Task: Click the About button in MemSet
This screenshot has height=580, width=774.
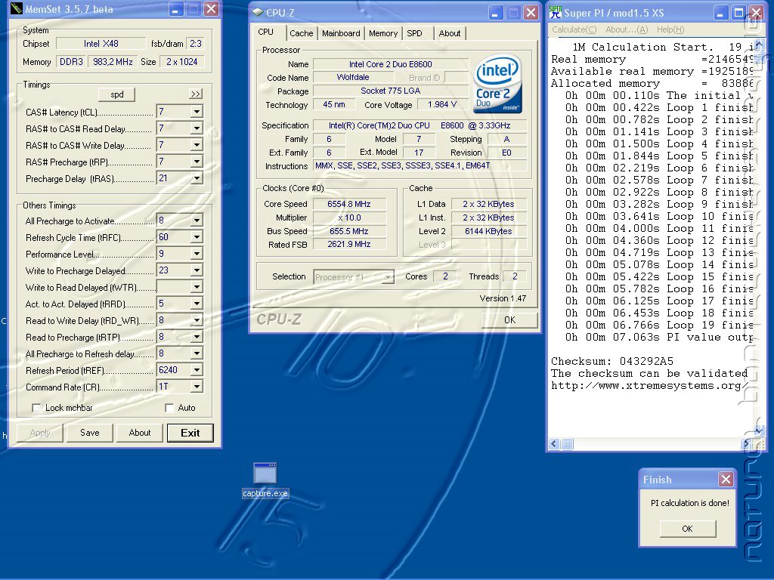Action: point(140,433)
